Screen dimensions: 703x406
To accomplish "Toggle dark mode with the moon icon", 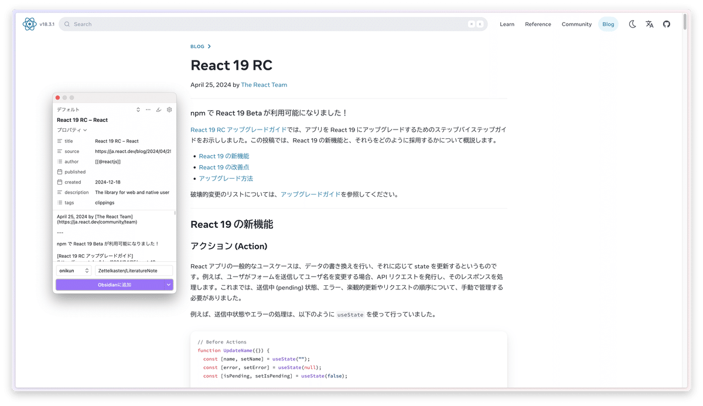I will [632, 24].
